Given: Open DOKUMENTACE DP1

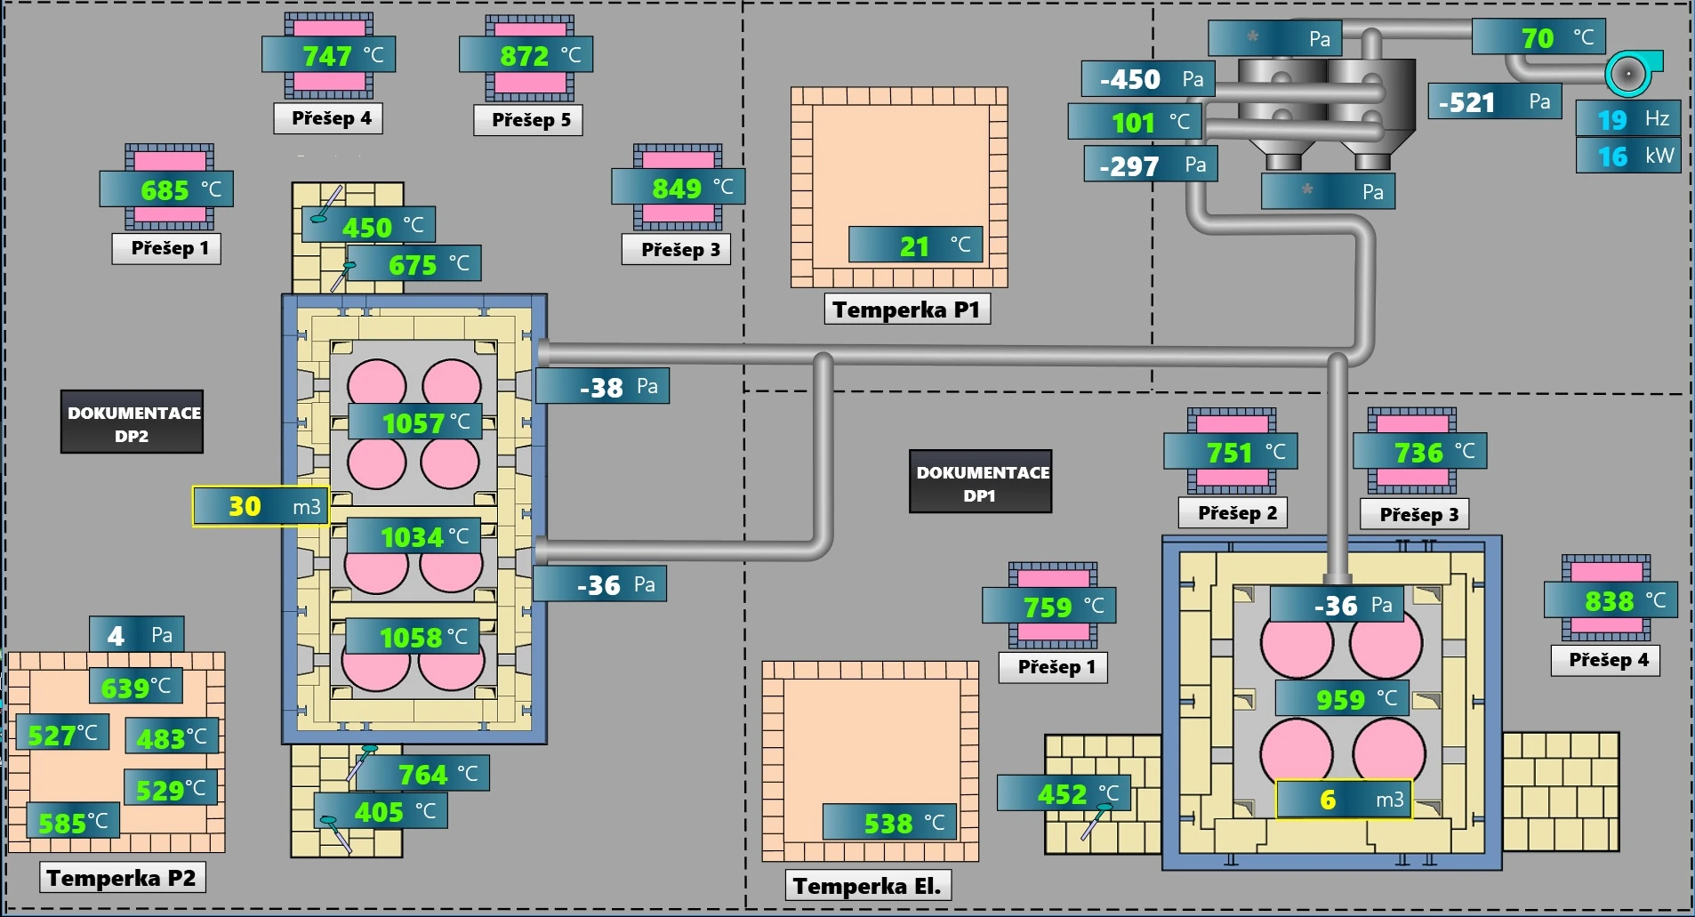Looking at the screenshot, I should [980, 481].
